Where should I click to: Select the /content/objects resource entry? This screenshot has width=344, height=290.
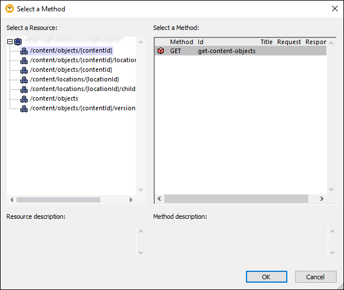coord(54,99)
